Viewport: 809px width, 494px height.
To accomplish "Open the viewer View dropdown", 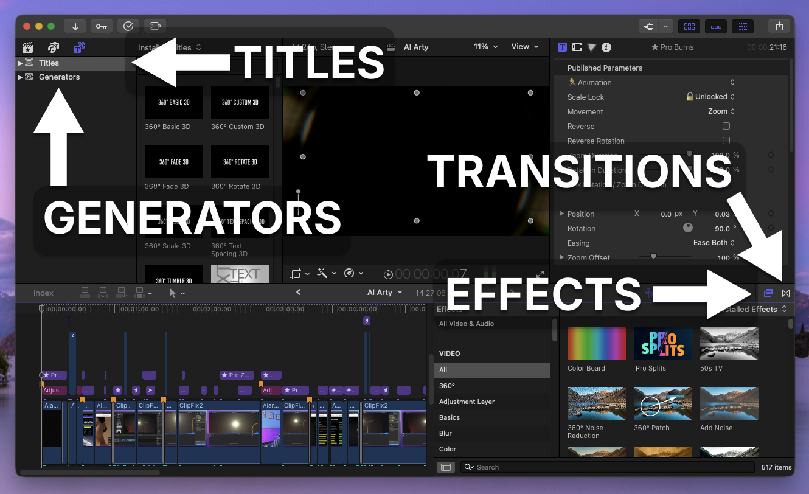I will [524, 47].
